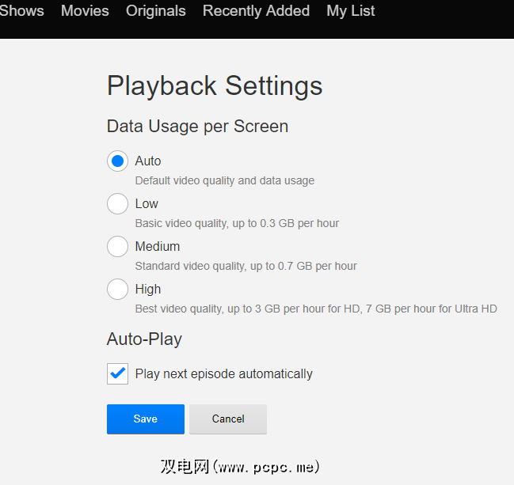This screenshot has width=514, height=485.
Task: Click the "Data Usage per Screen" heading
Action: pos(197,127)
